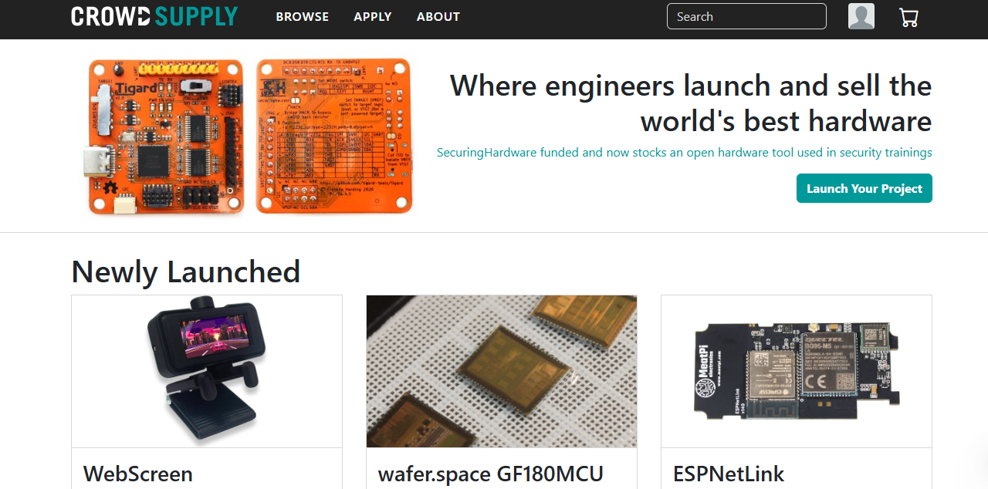
Task: Open the Browse menu
Action: pos(303,16)
